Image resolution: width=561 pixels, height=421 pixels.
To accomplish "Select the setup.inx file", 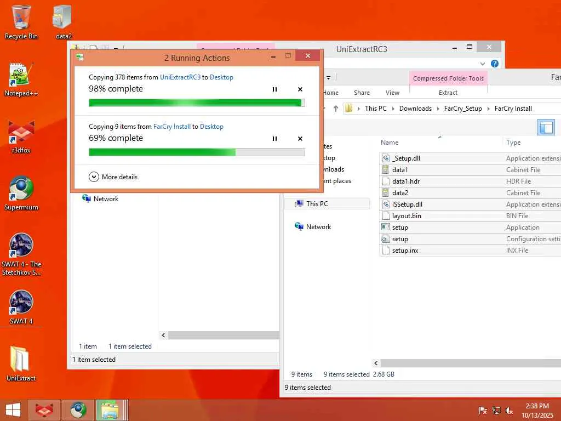I will [x=470, y=250].
